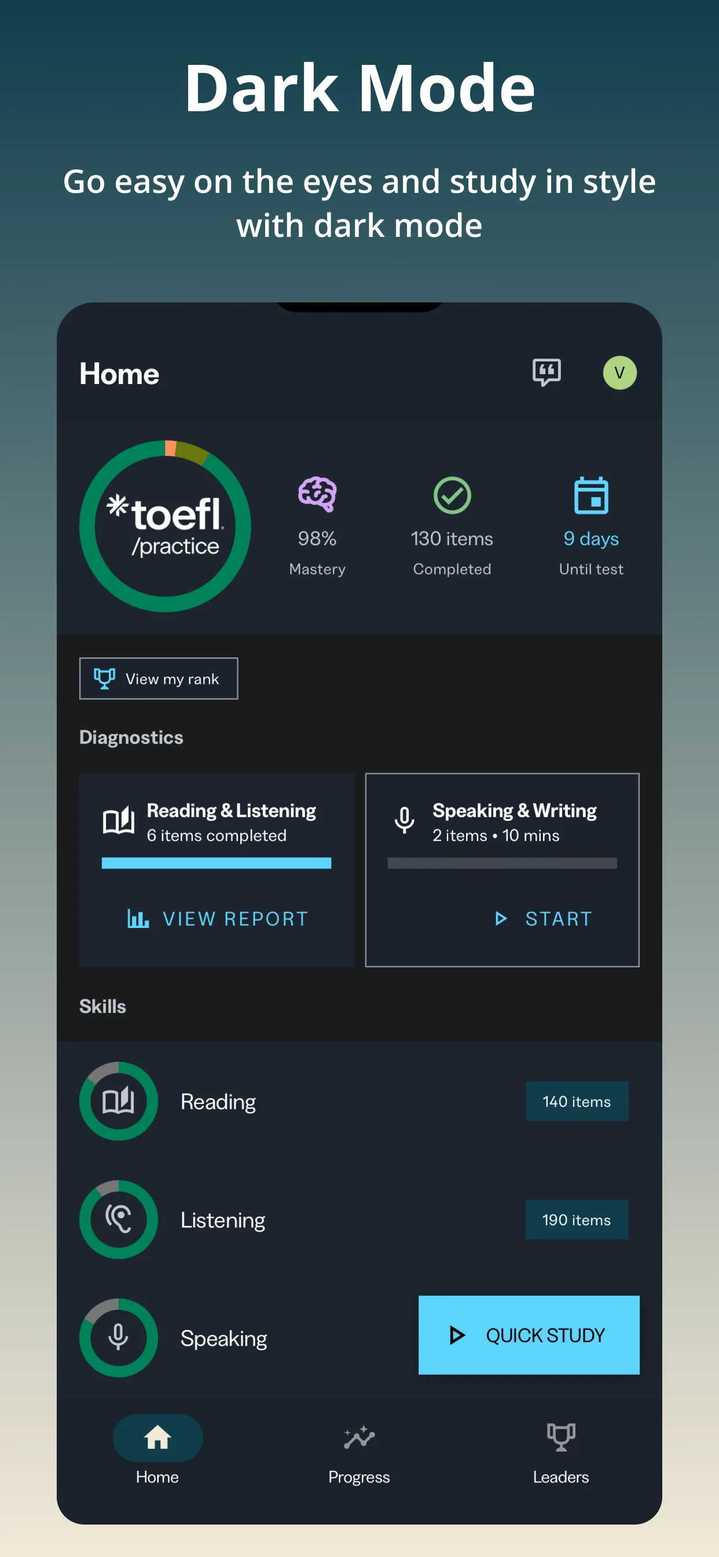Tap the 98% Mastery value
The height and width of the screenshot is (1557, 719).
tap(317, 538)
